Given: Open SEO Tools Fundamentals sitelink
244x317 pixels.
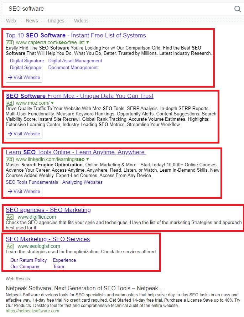Looking at the screenshot, I should click(32, 182).
